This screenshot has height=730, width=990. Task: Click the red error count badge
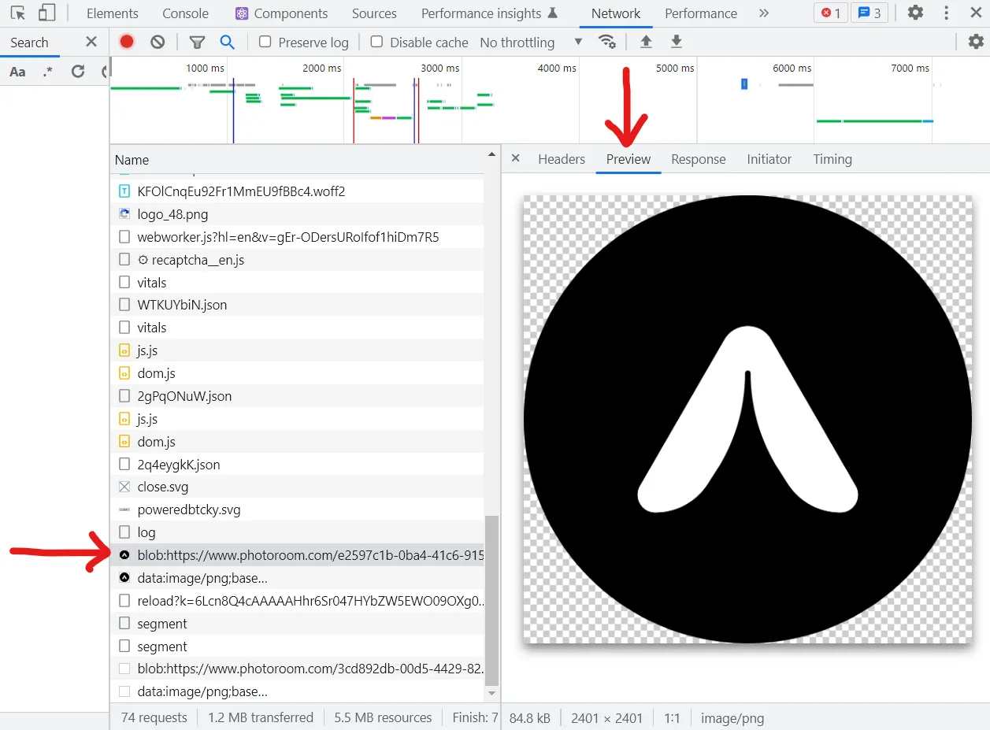(x=831, y=13)
